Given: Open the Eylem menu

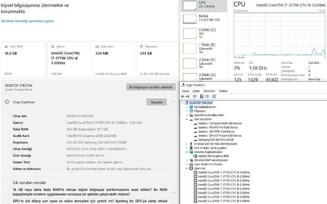Looking at the screenshot, I should 196,91.
